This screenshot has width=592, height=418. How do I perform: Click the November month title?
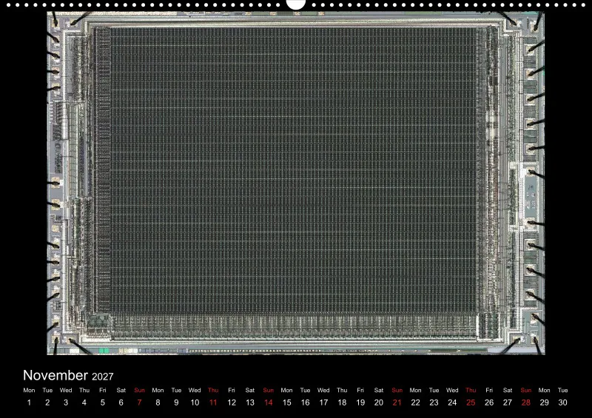[x=55, y=375]
